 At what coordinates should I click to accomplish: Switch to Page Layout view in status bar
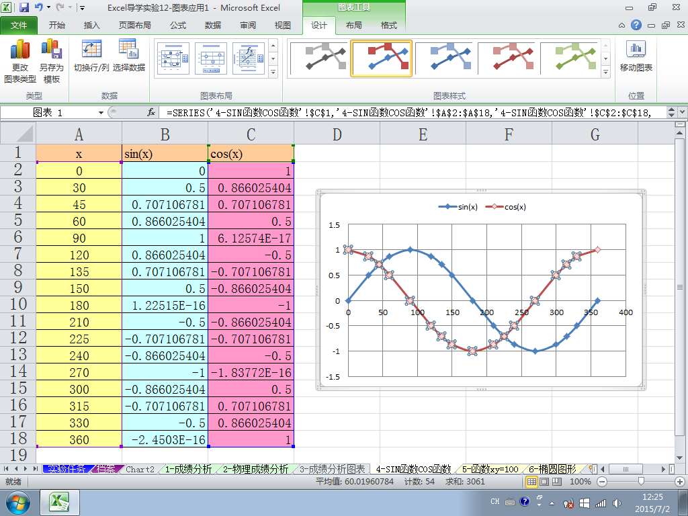(544, 482)
